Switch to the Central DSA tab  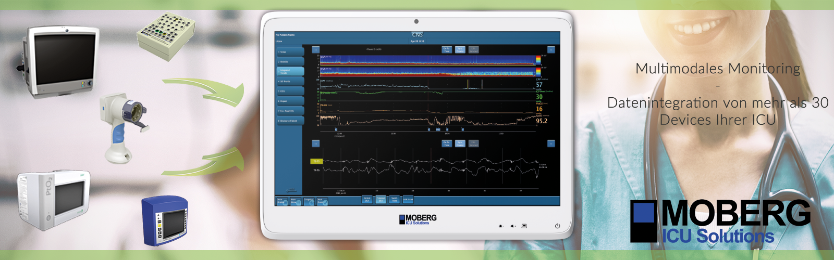(367, 199)
